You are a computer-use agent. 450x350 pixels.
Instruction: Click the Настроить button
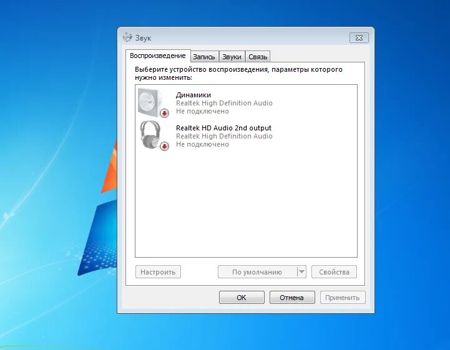tap(158, 271)
